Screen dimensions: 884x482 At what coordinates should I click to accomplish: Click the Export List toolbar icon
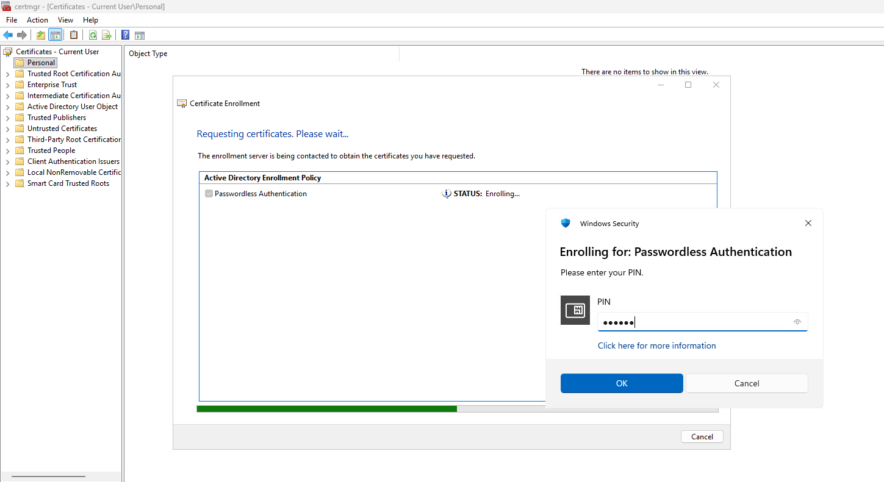pos(107,35)
